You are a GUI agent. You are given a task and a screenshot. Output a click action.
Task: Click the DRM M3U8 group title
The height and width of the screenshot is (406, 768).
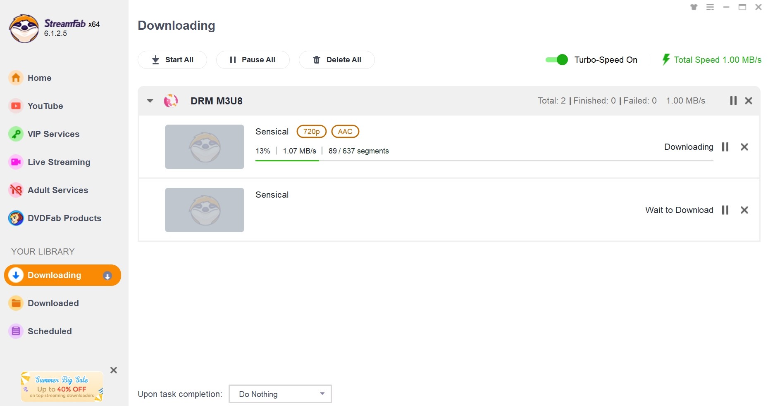(x=217, y=101)
